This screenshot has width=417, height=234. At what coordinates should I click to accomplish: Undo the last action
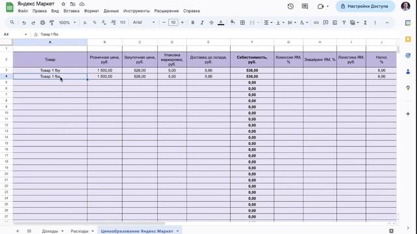(x=24, y=23)
